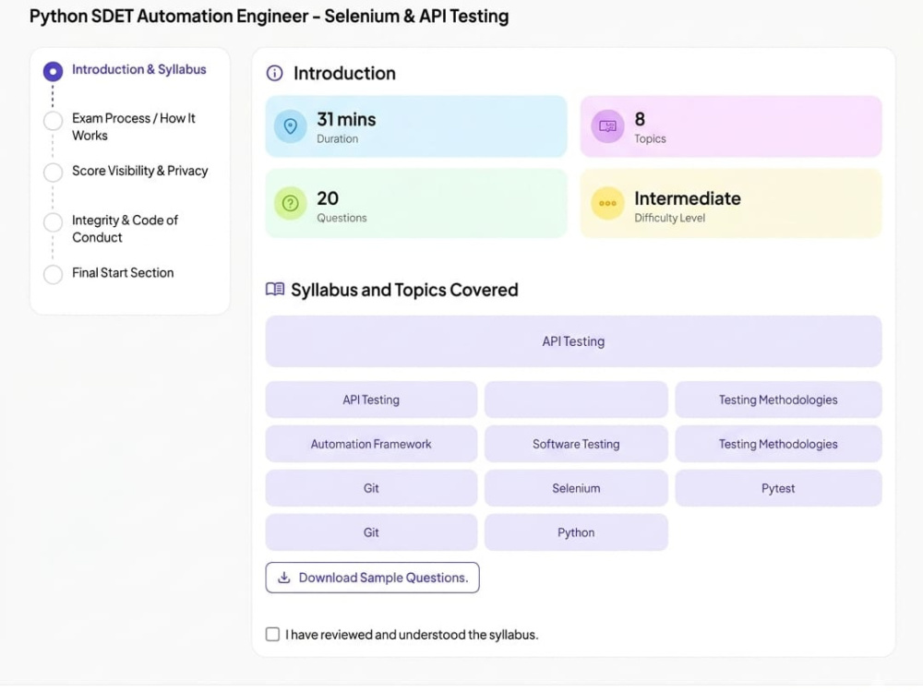Image resolution: width=923 pixels, height=692 pixels.
Task: Check 'I have reviewed and understood the syllabus'
Action: coord(272,635)
